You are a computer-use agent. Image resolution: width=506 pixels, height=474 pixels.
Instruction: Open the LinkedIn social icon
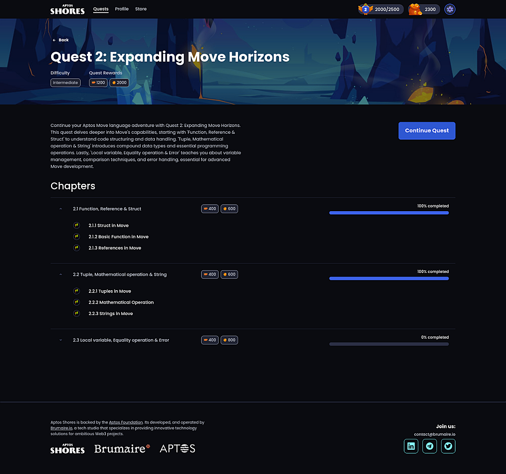(x=411, y=446)
